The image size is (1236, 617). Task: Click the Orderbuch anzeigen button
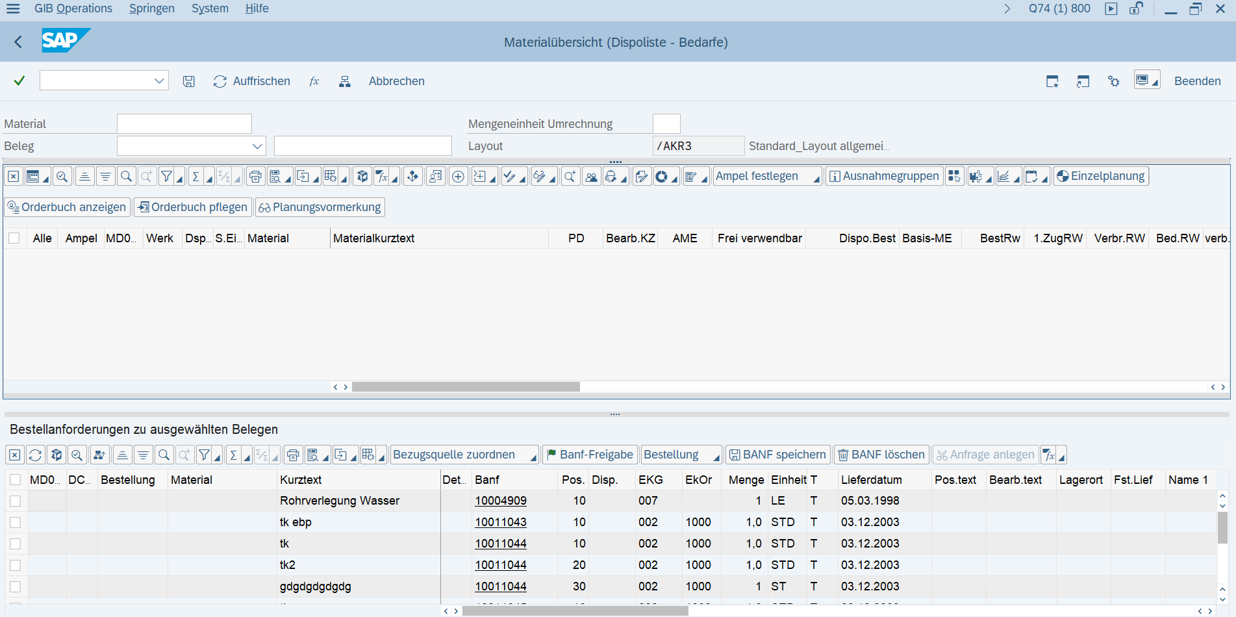click(68, 207)
